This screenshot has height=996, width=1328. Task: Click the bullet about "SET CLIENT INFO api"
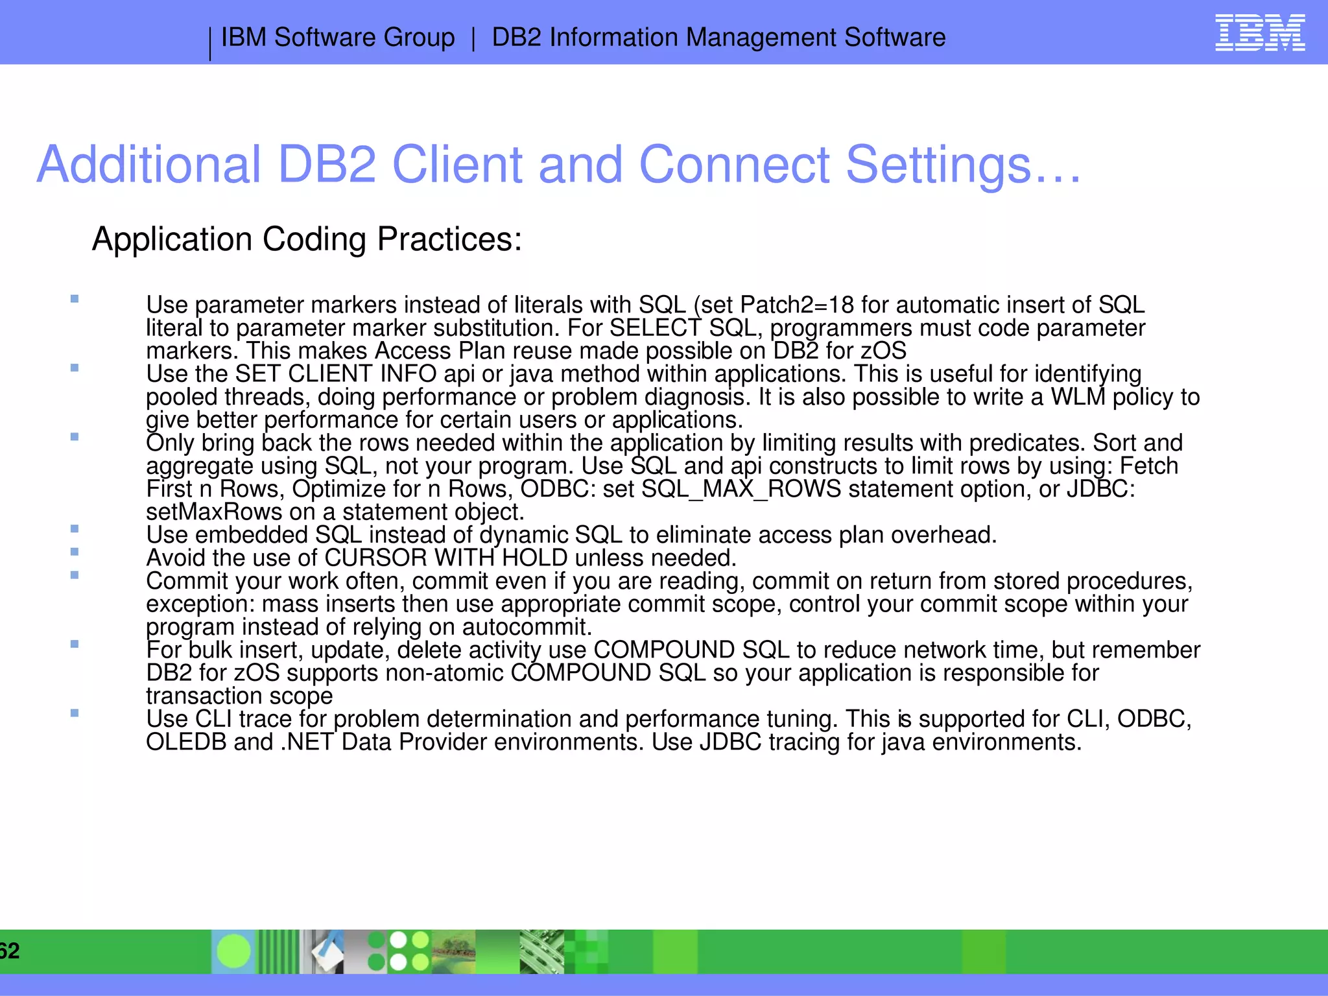(x=673, y=397)
